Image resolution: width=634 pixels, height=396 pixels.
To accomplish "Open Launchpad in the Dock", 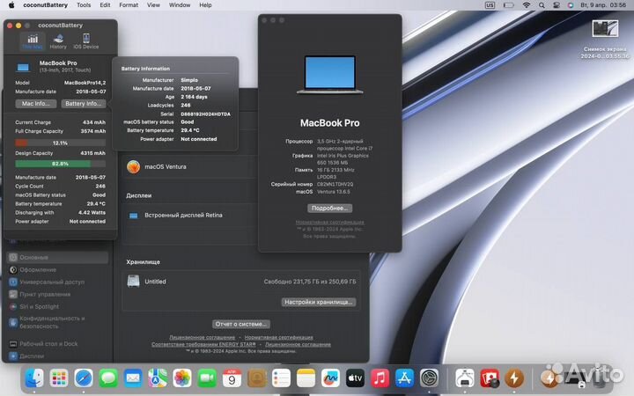I will [x=59, y=378].
